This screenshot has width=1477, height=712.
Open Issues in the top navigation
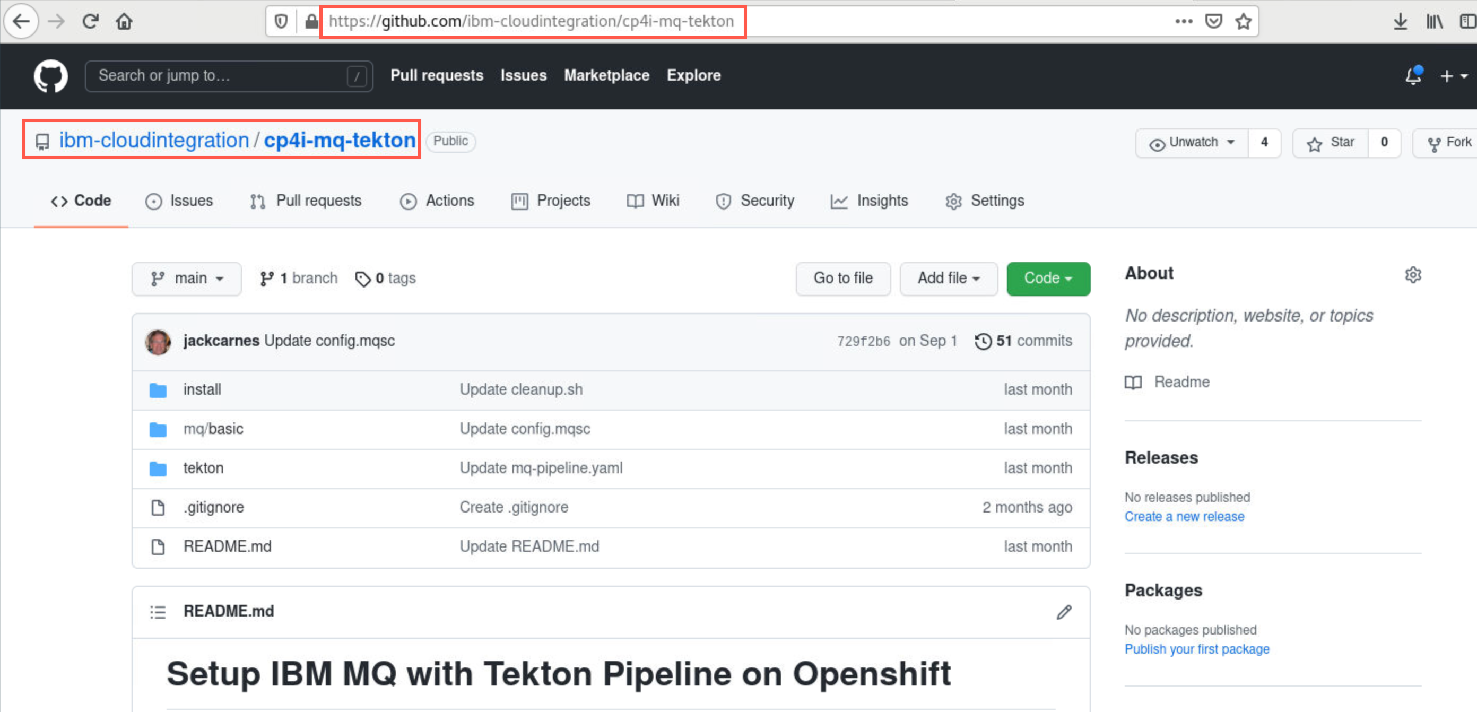click(524, 75)
